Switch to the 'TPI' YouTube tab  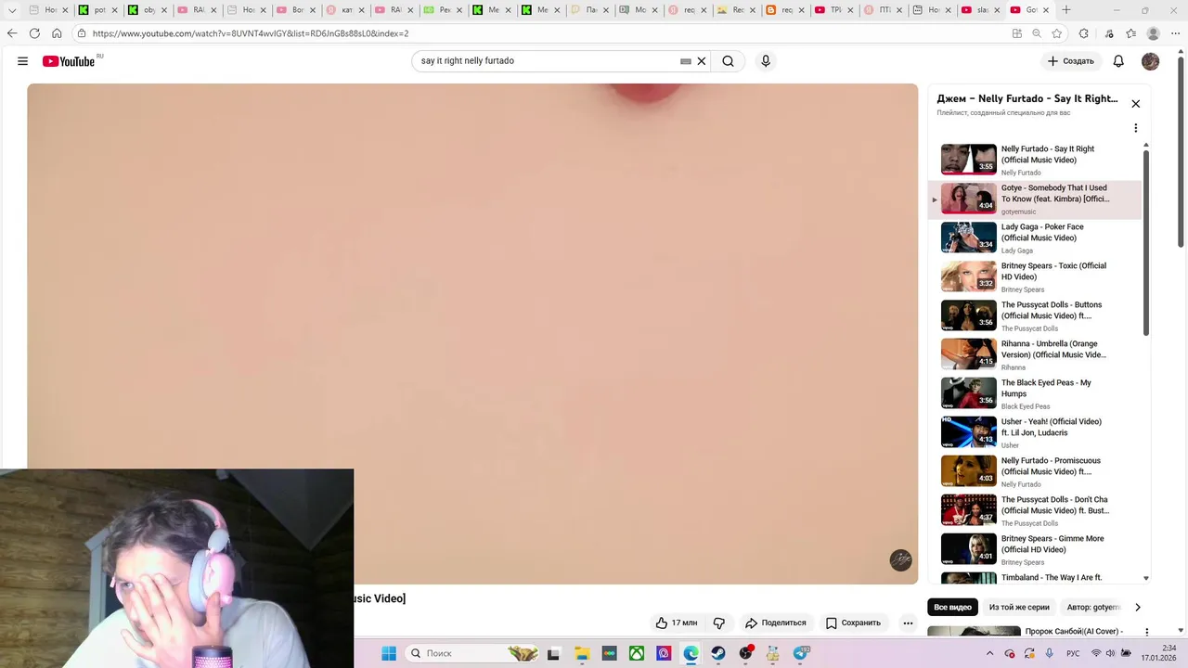point(832,10)
